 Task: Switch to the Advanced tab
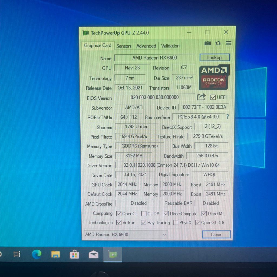(146, 46)
